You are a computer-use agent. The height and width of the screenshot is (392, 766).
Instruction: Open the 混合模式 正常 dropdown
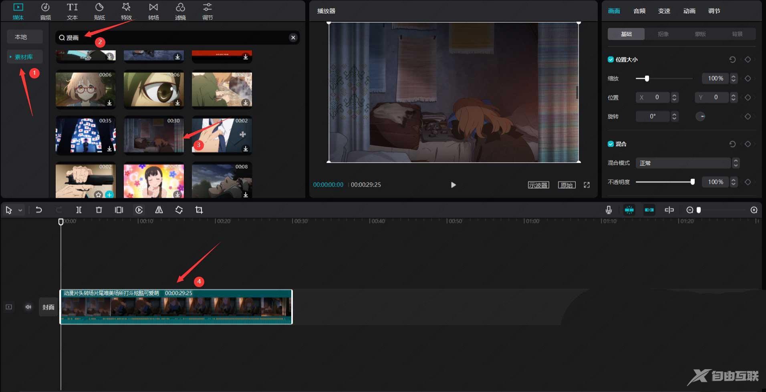pos(687,163)
